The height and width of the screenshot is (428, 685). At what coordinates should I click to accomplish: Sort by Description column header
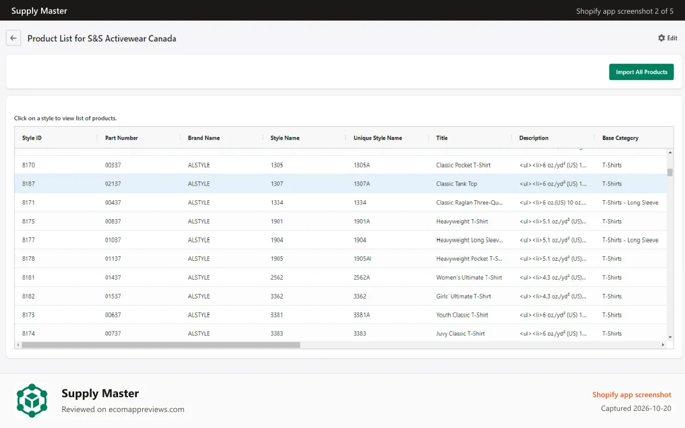pos(534,138)
